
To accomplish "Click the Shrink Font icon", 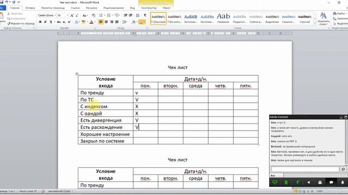I will pos(77,16).
